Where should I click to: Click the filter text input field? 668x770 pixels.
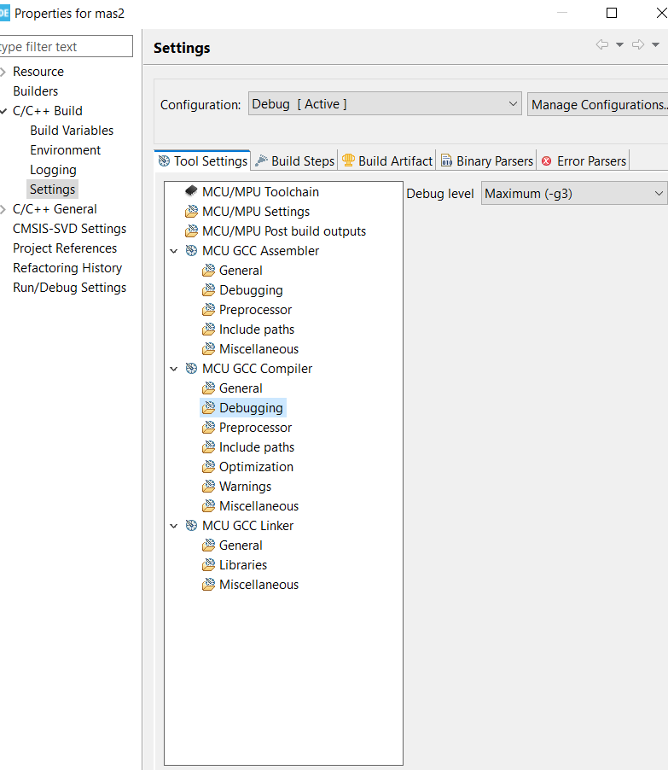[x=66, y=46]
